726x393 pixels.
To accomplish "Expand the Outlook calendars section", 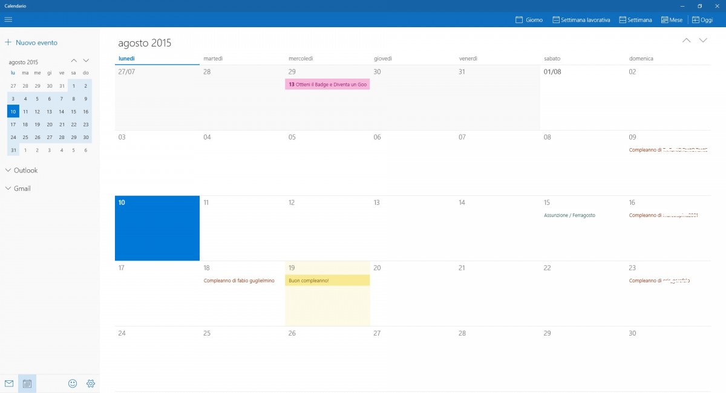I will (x=22, y=171).
